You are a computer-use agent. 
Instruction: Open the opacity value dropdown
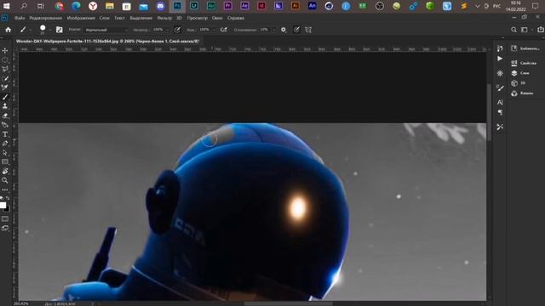coord(167,30)
